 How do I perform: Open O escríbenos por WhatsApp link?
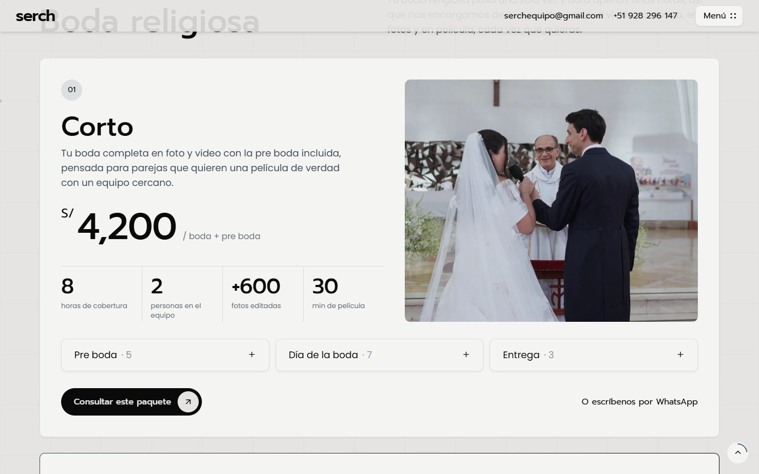(x=639, y=402)
